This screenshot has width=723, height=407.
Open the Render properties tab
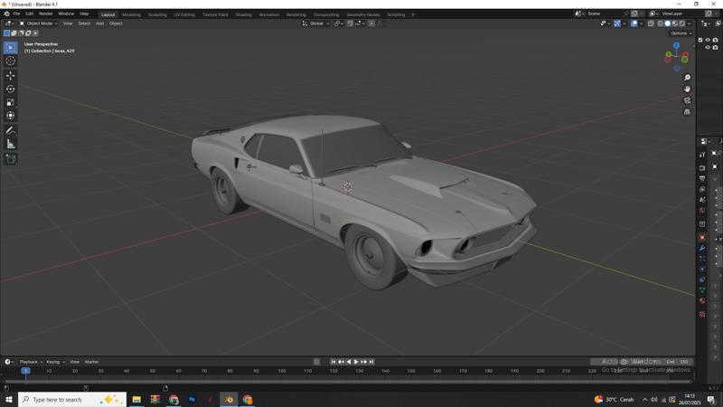(x=702, y=168)
